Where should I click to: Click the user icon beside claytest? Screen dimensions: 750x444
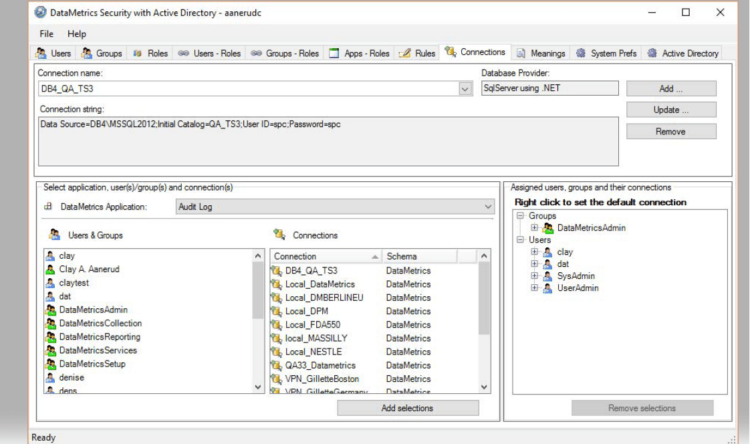click(x=50, y=283)
